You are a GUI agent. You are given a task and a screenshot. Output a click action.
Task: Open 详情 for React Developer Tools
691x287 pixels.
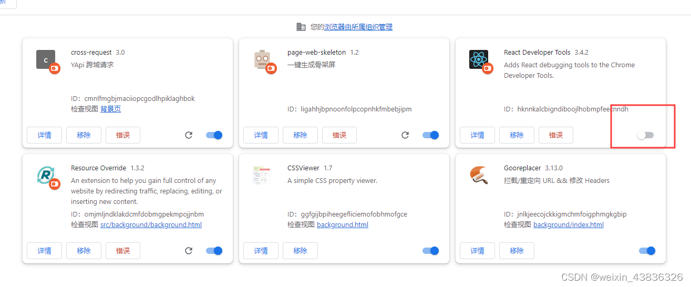coord(478,135)
